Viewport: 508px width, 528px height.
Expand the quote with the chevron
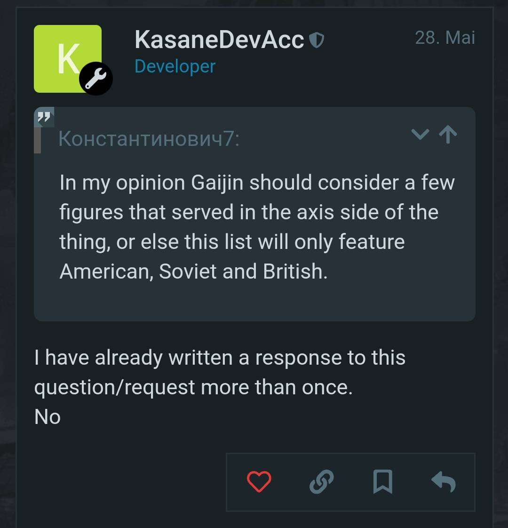click(x=420, y=135)
